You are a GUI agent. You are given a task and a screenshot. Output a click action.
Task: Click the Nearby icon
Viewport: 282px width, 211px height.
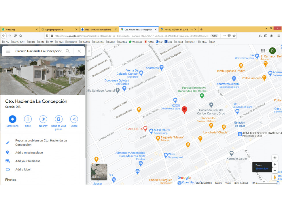tap(43, 119)
